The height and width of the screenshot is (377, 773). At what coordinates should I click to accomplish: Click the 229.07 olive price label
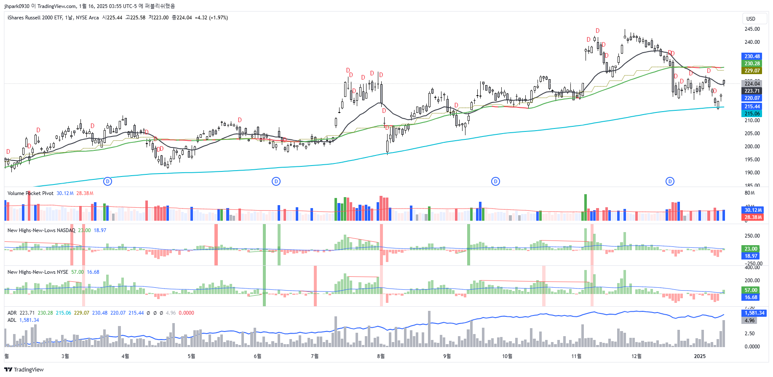[x=752, y=71]
